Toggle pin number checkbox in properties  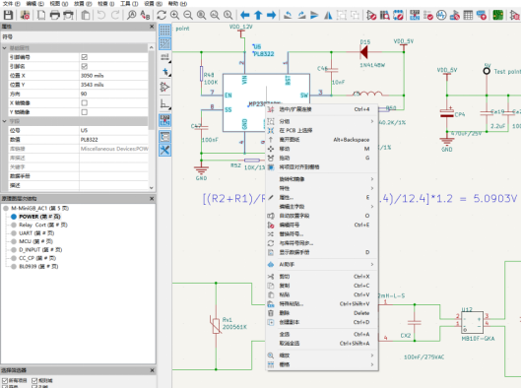85,57
